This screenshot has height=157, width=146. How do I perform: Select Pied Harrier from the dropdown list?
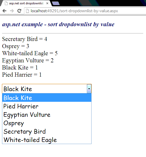47,106
